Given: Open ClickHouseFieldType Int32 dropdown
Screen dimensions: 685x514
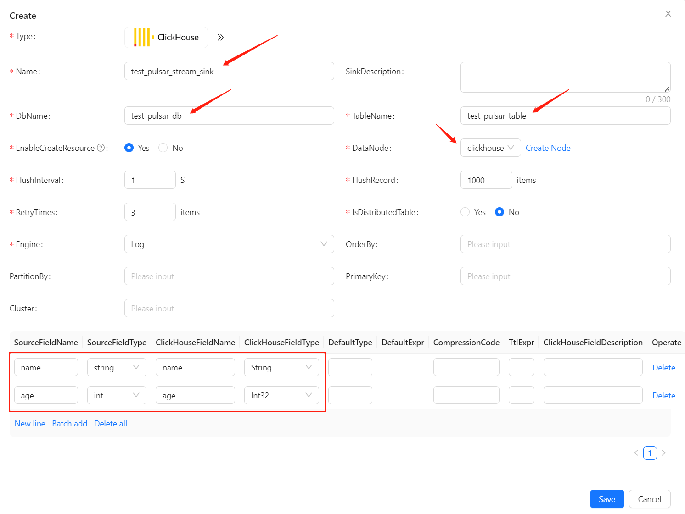Looking at the screenshot, I should [x=281, y=396].
